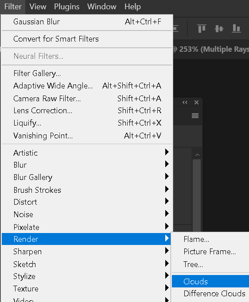Viewport: 249px width, 302px height.
Task: Open the panel hamburger menu icon
Action: (195, 115)
